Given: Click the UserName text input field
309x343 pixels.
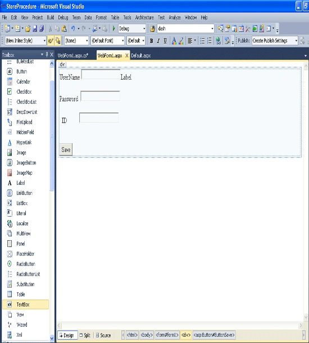Looking at the screenshot, I should click(x=101, y=74).
